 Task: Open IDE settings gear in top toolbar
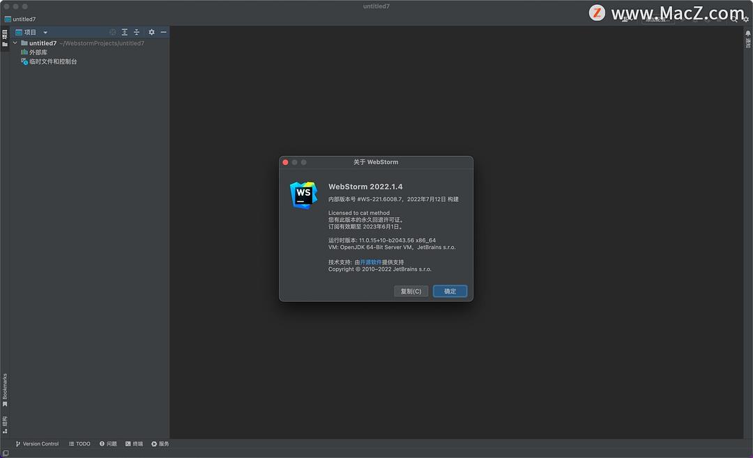pos(746,19)
